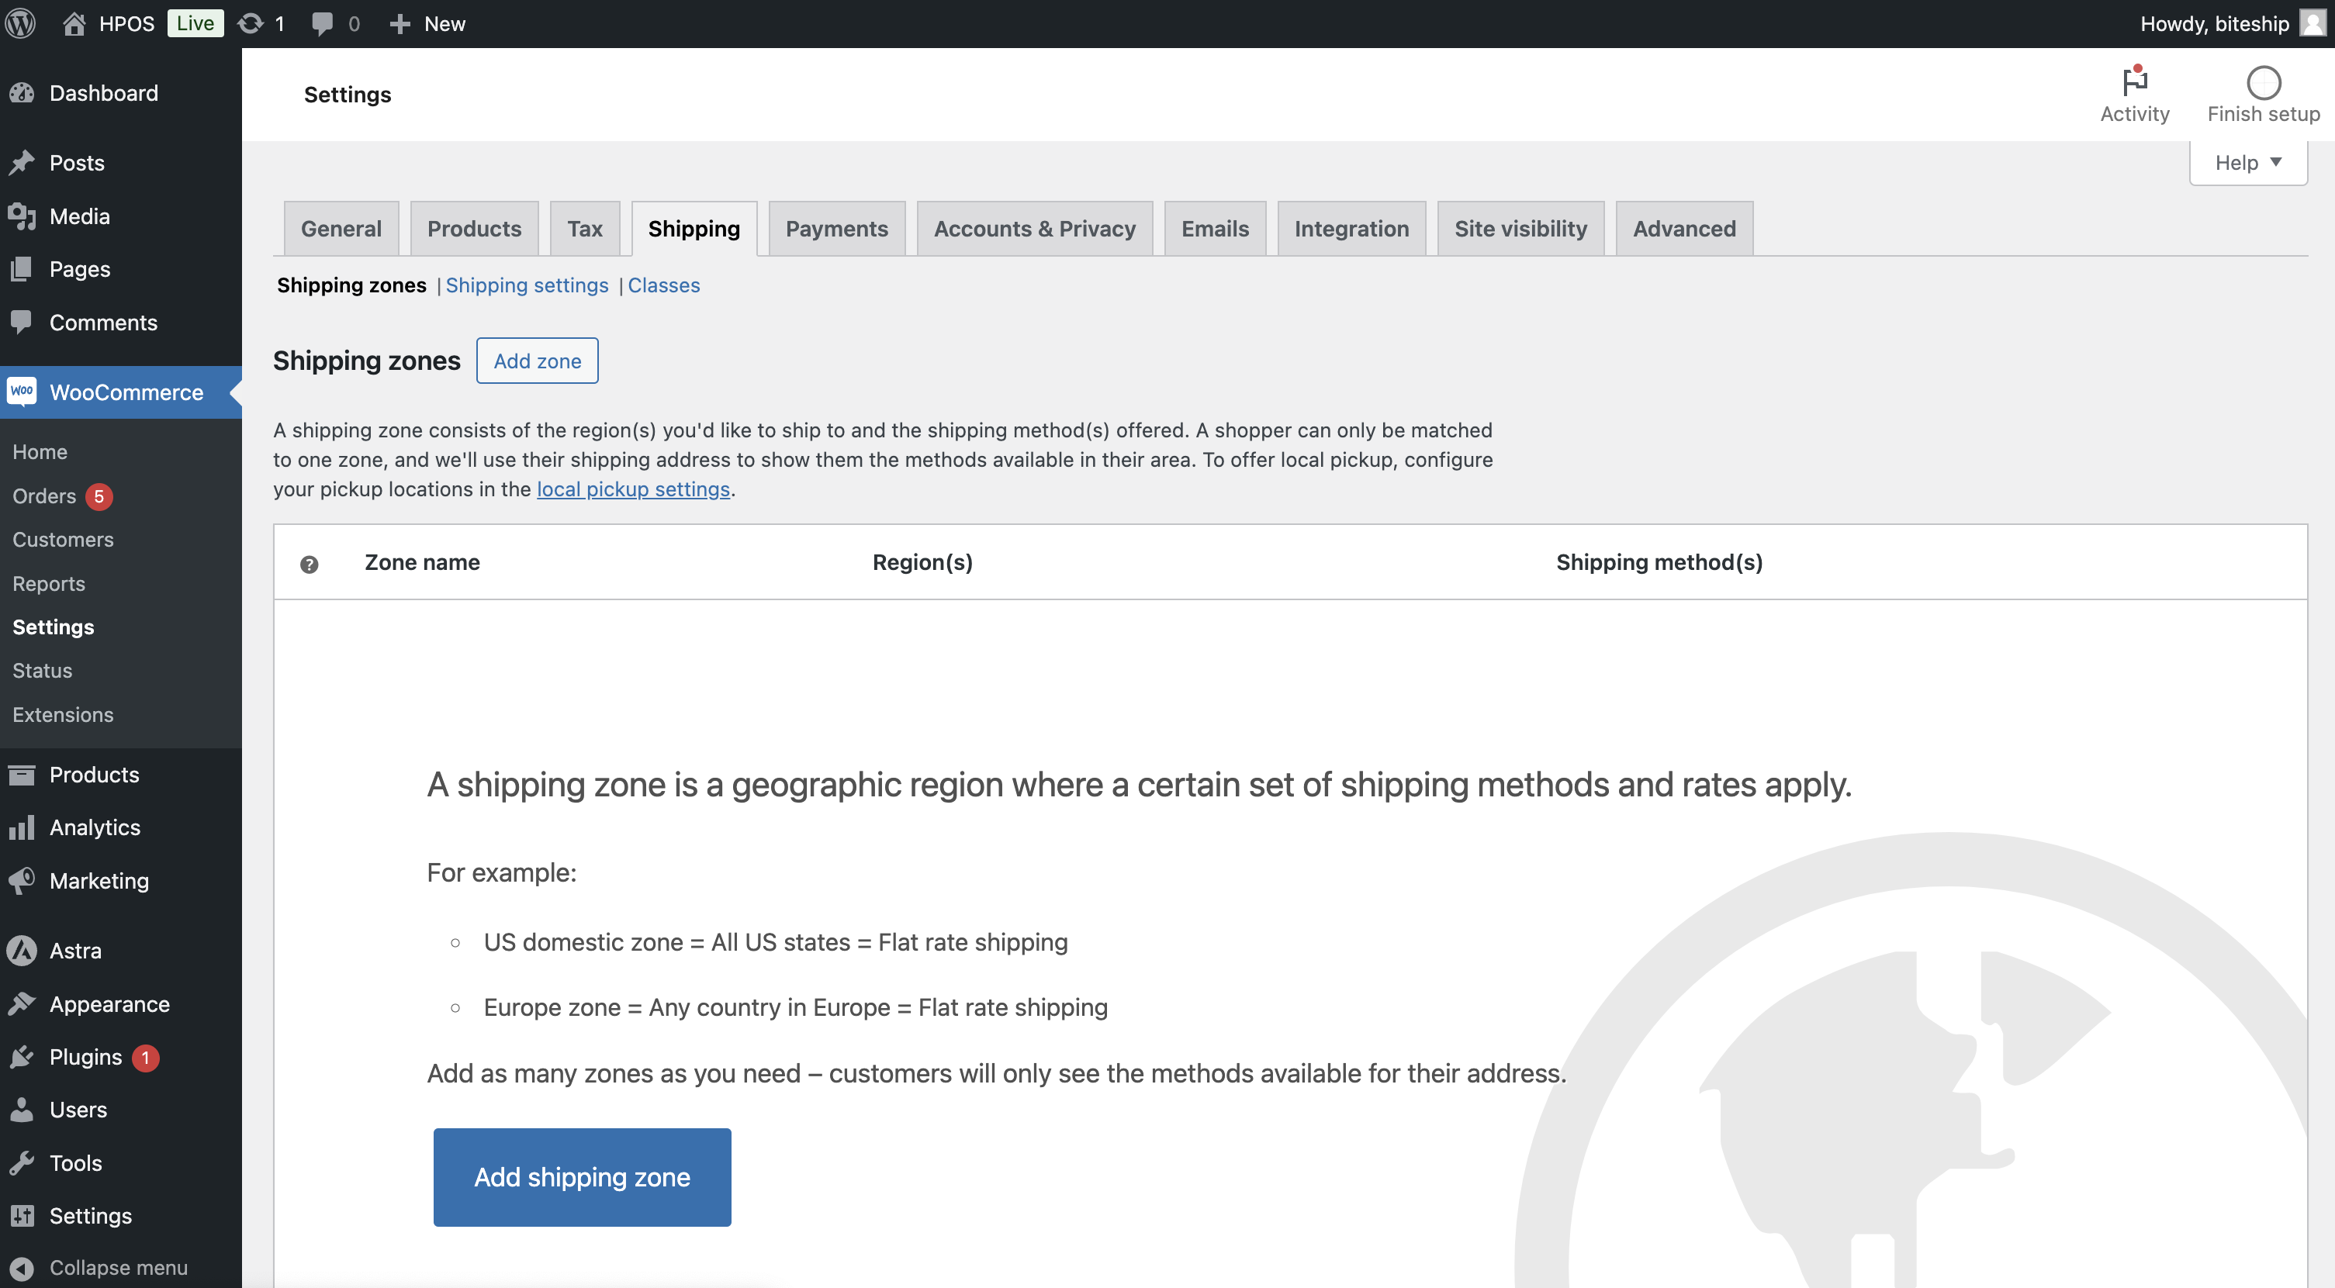Screen dimensions: 2335x1288
Task: Click the Plugins plug icon
Action: [22, 1057]
